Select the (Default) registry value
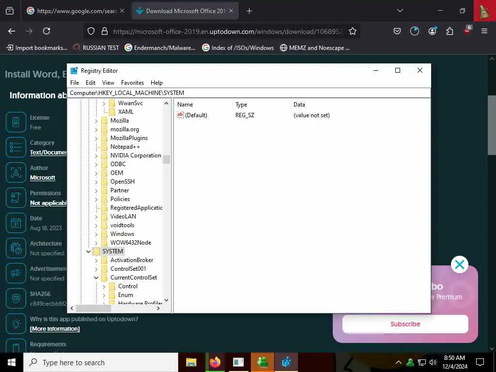Image resolution: width=496 pixels, height=372 pixels. coord(192,115)
